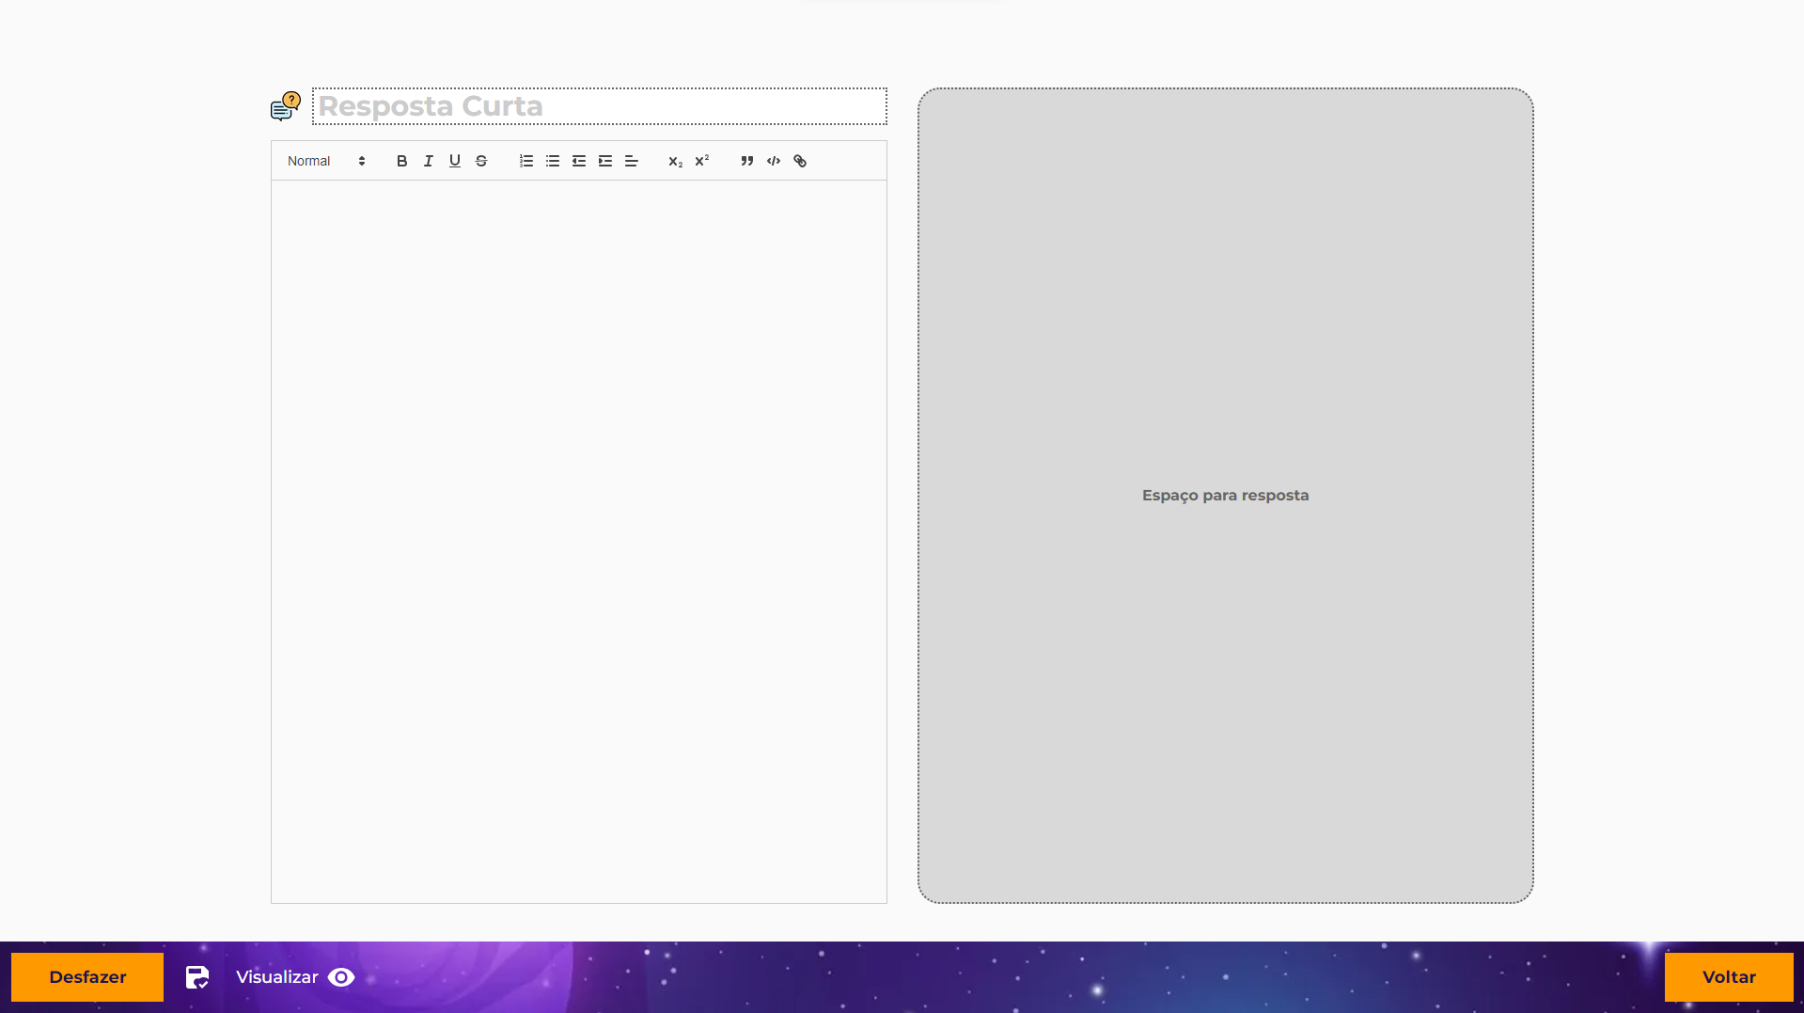The image size is (1804, 1013).
Task: Toggle bold formatting
Action: point(401,161)
